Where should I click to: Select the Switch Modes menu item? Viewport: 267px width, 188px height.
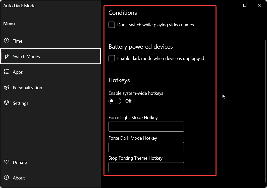[x=50, y=56]
